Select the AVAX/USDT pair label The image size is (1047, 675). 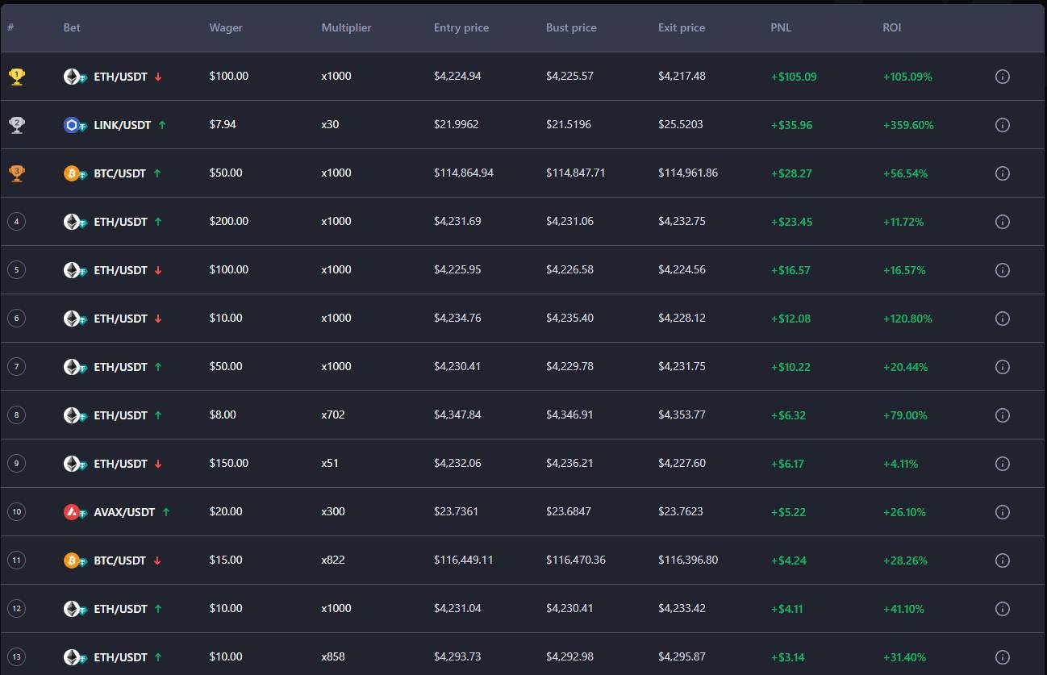click(x=124, y=512)
